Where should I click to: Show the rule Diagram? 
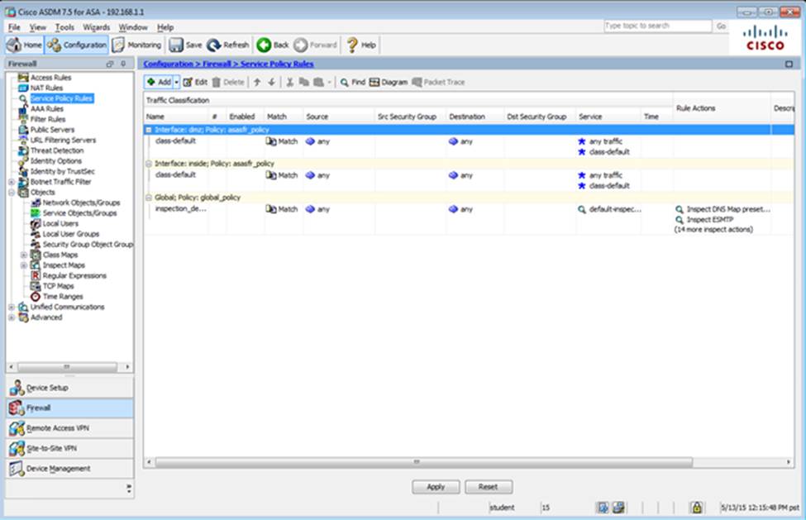point(389,82)
